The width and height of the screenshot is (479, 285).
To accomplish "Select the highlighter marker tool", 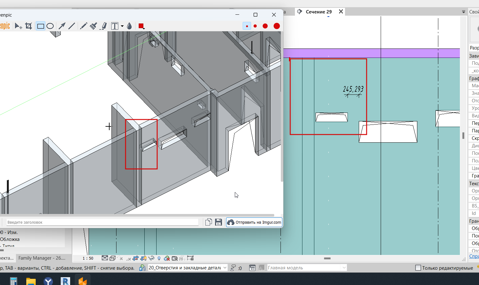I will [104, 26].
